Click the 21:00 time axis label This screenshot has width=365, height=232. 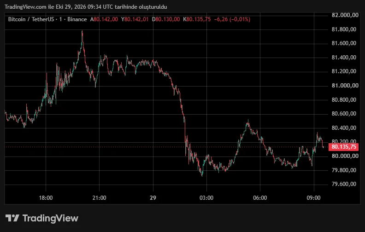[99, 198]
